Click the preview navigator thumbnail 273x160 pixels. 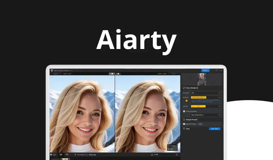[x=202, y=79]
